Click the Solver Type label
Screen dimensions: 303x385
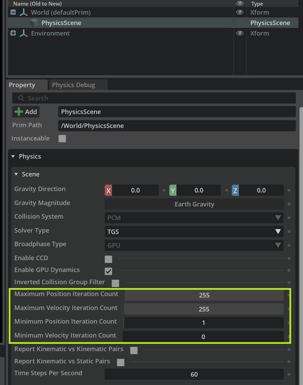pyautogui.click(x=32, y=231)
